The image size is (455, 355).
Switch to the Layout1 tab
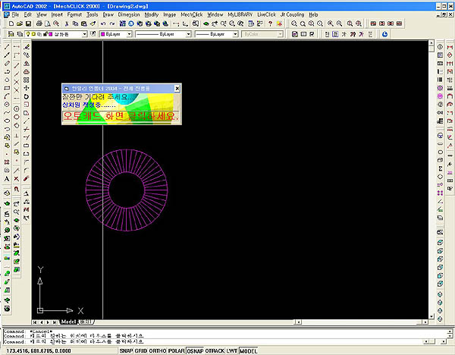[86, 322]
